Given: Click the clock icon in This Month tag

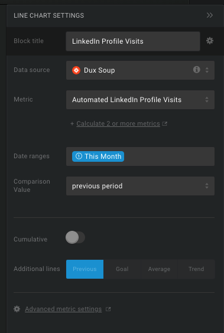Looking at the screenshot, I should click(x=79, y=156).
